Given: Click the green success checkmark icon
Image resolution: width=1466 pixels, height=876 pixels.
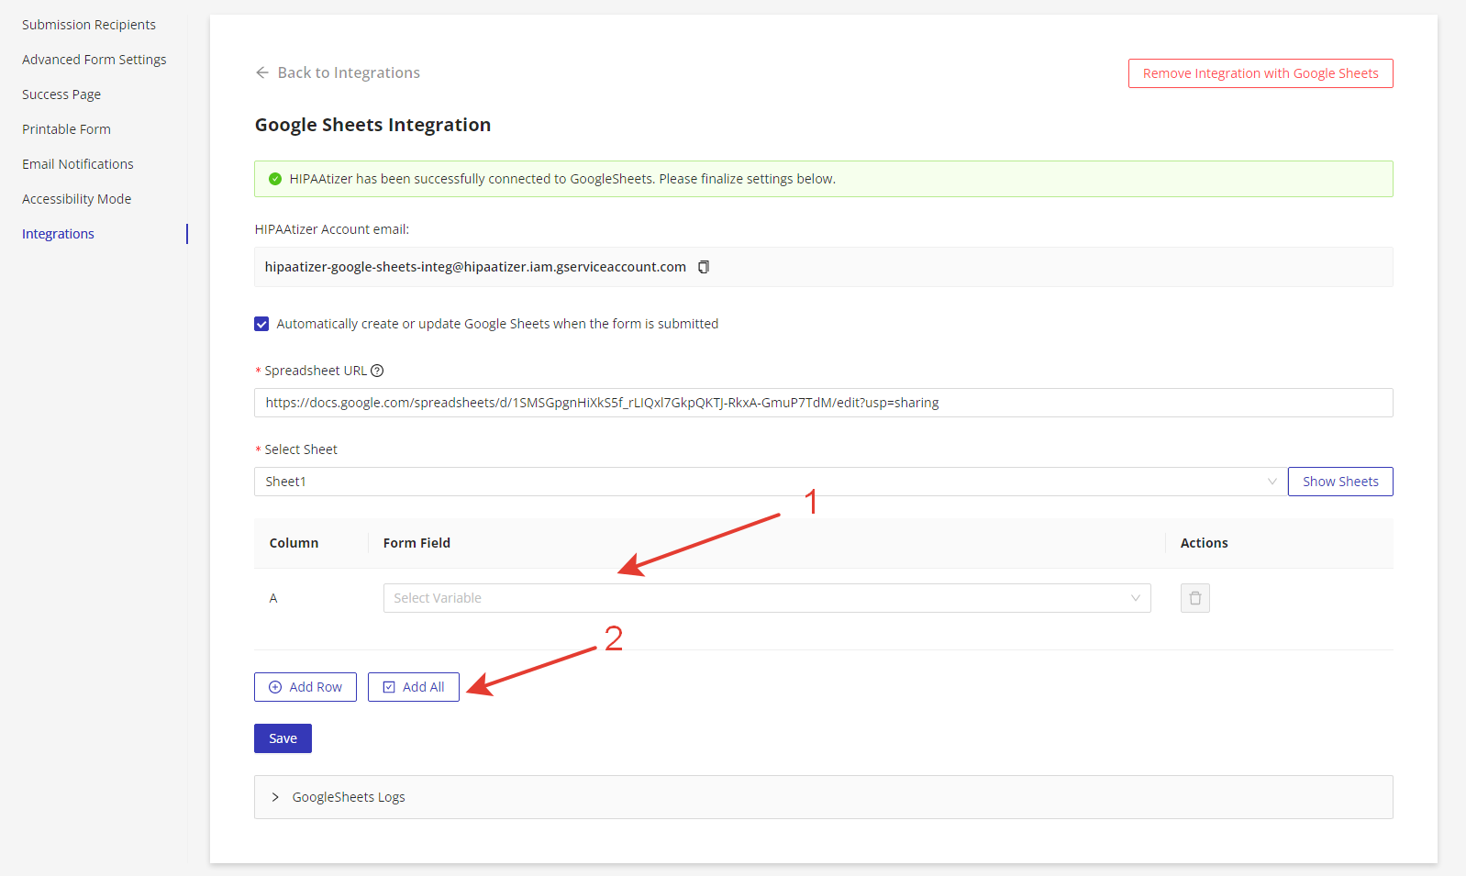Looking at the screenshot, I should [x=274, y=179].
